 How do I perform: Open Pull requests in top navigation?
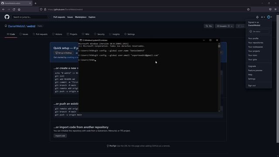pos(59,17)
